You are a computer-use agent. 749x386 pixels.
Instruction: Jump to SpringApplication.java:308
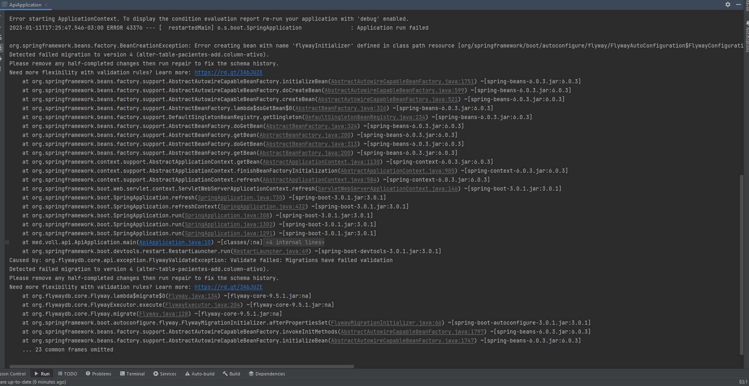[227, 215]
